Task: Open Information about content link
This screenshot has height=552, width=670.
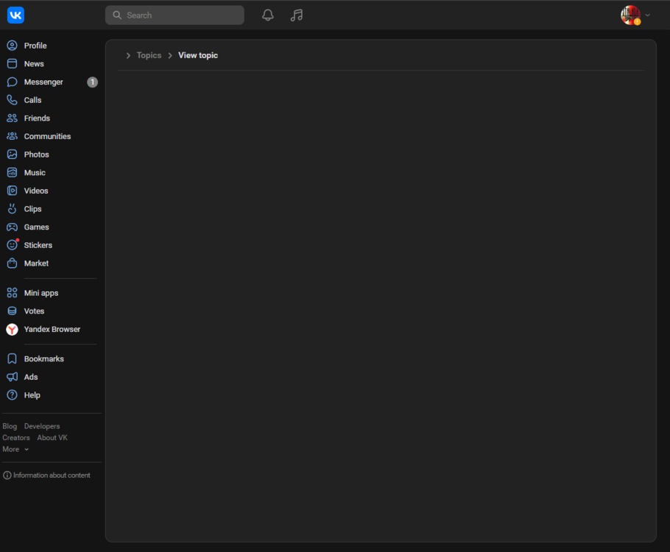Action: click(x=52, y=475)
